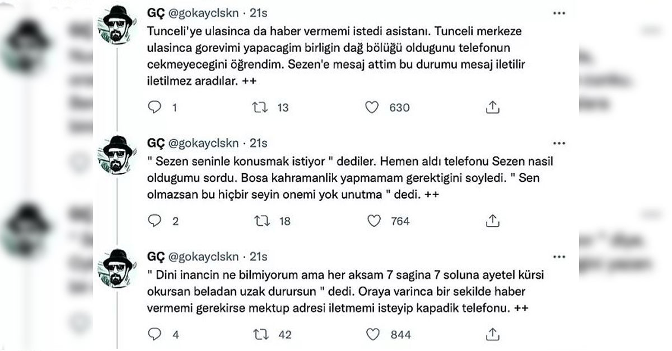Open more options on first tweet
Screen dimensions: 672x351
(559, 12)
